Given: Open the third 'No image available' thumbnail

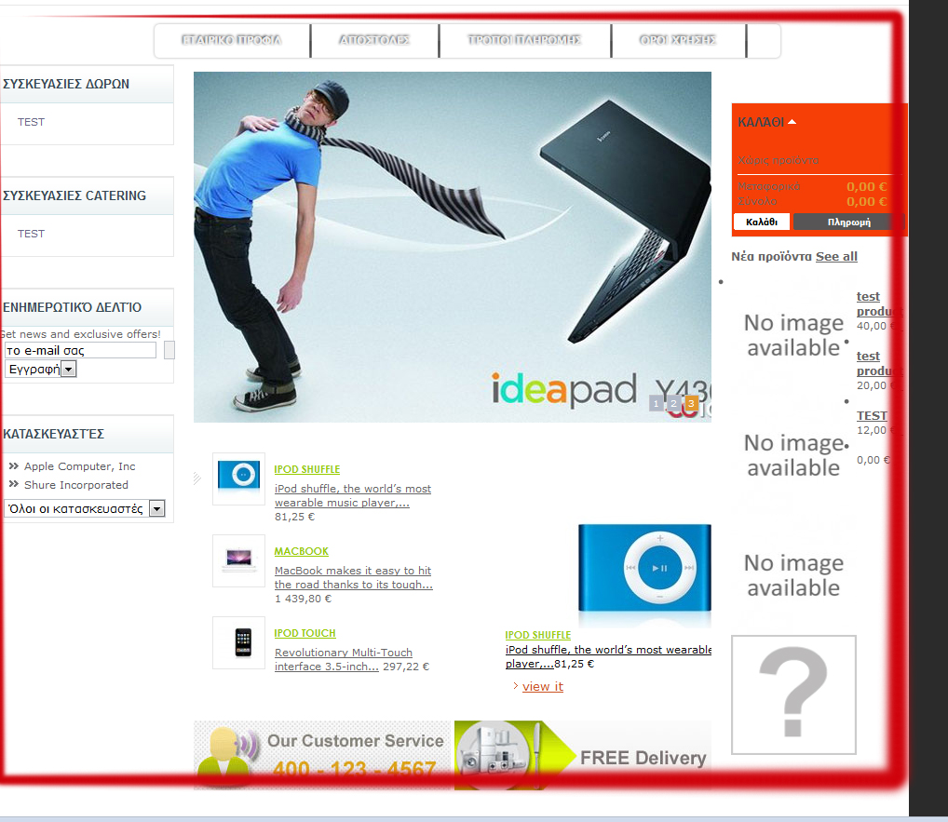Looking at the screenshot, I should coord(793,575).
